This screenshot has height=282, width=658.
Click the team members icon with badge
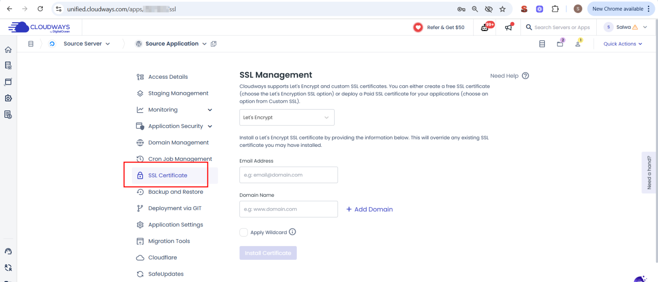[x=578, y=44]
